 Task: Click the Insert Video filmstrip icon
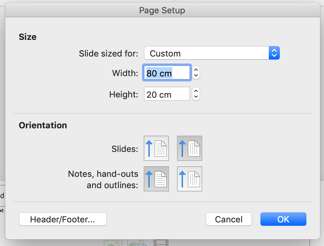click(x=161, y=243)
